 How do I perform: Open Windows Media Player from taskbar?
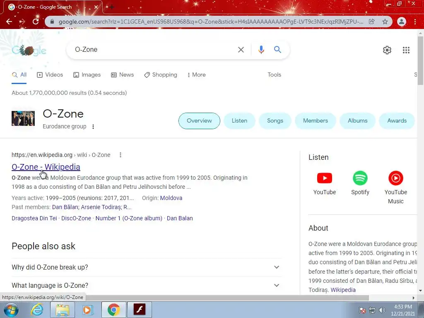point(87,310)
